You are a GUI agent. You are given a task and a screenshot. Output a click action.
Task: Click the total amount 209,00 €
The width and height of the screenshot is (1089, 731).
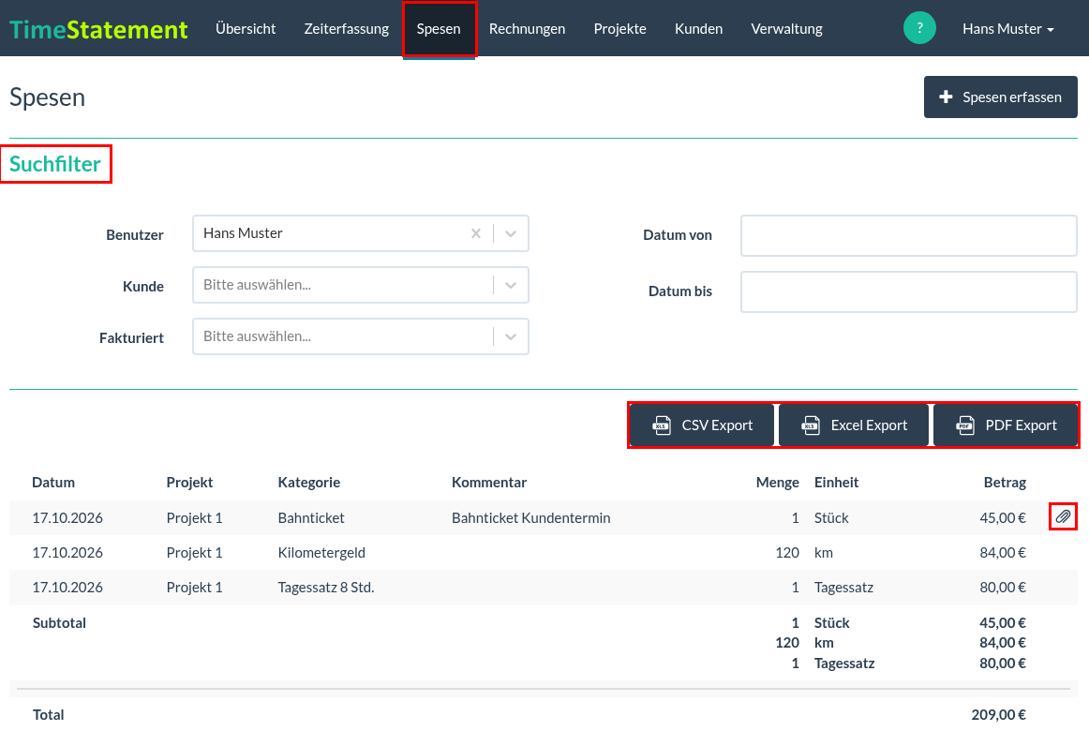click(998, 714)
